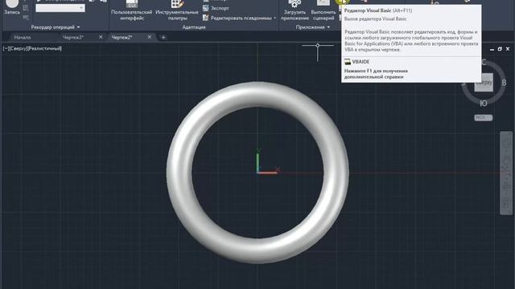Image resolution: width=515 pixels, height=289 pixels.
Task: Restore the drawing viewport window
Action: pyautogui.click(x=500, y=49)
